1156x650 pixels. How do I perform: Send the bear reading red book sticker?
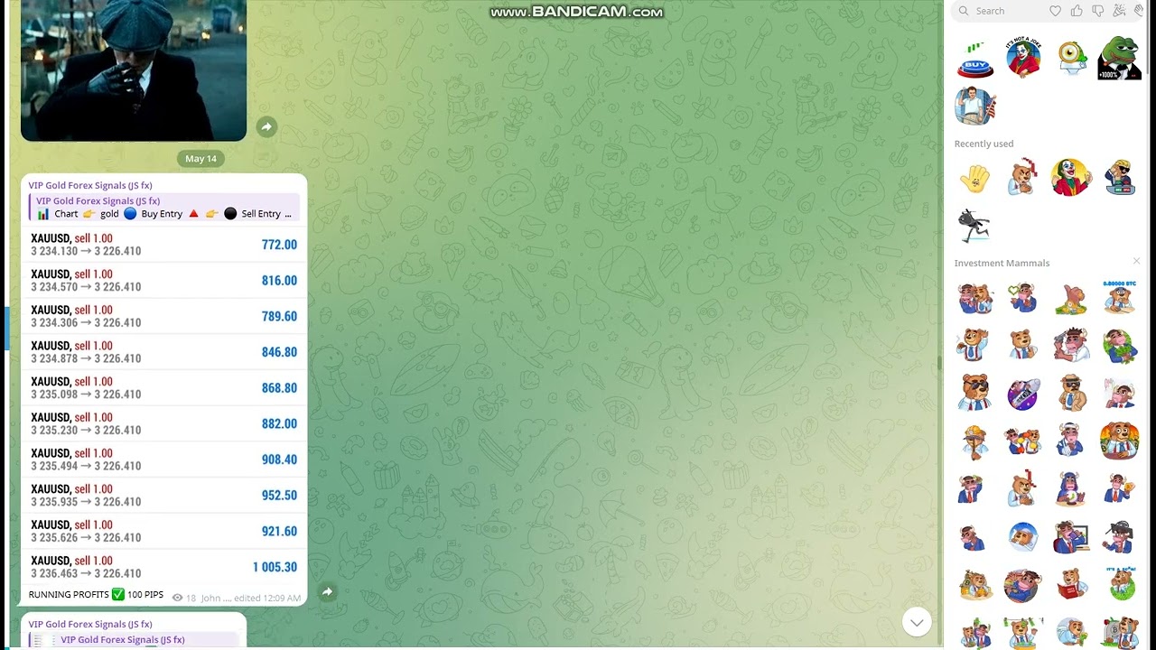1071,585
